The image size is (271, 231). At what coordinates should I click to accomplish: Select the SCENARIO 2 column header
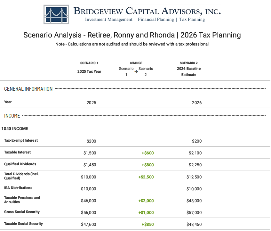189,63
